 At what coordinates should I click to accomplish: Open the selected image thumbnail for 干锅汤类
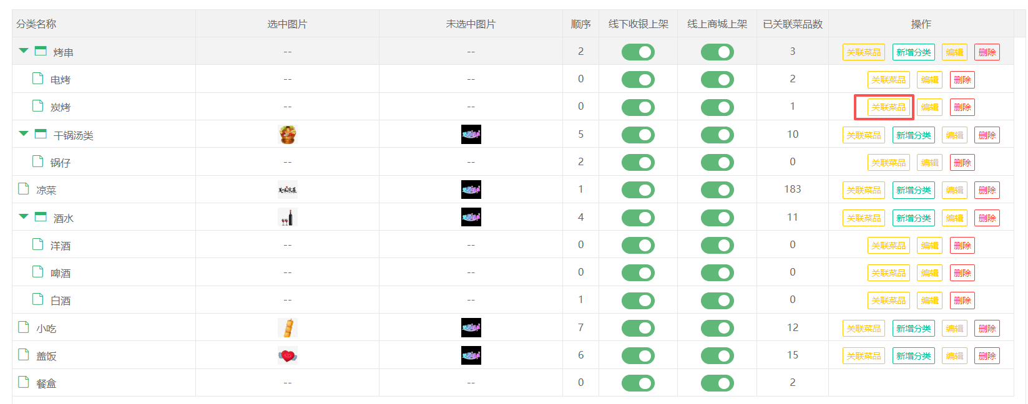click(x=287, y=135)
